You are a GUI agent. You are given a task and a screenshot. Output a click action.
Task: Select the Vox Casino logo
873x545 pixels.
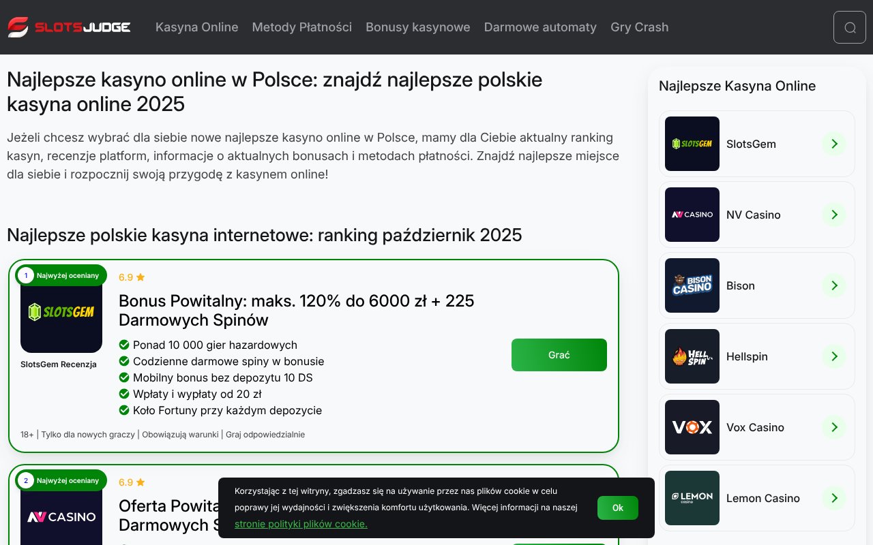[x=692, y=427]
